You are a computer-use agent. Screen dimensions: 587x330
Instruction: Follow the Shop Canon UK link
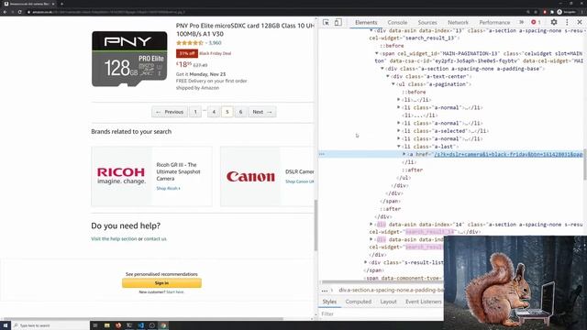pyautogui.click(x=300, y=181)
